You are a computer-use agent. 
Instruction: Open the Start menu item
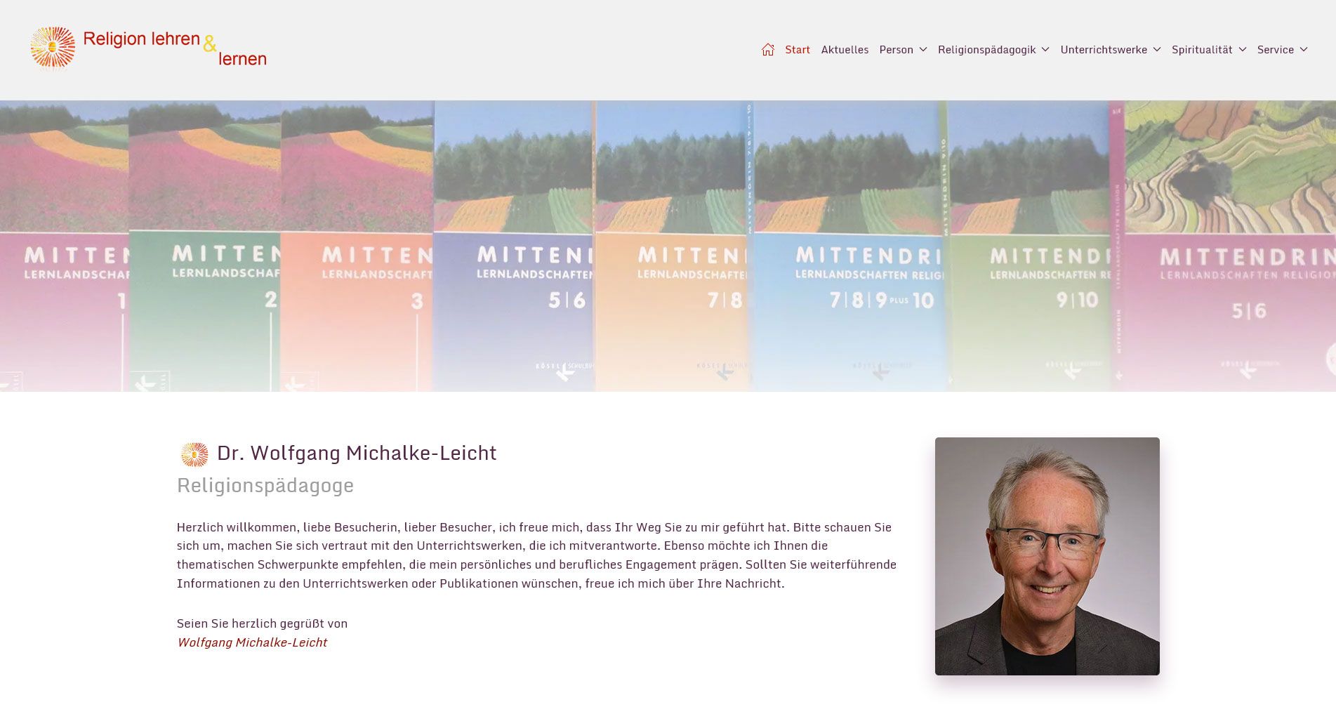point(797,50)
